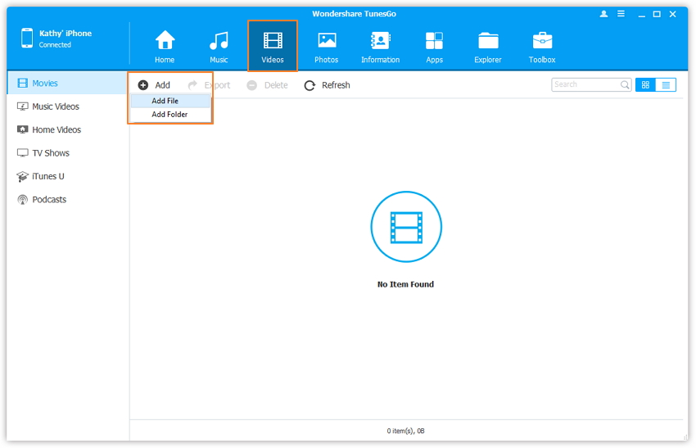The width and height of the screenshot is (696, 448).
Task: Open the user account icon
Action: [604, 15]
